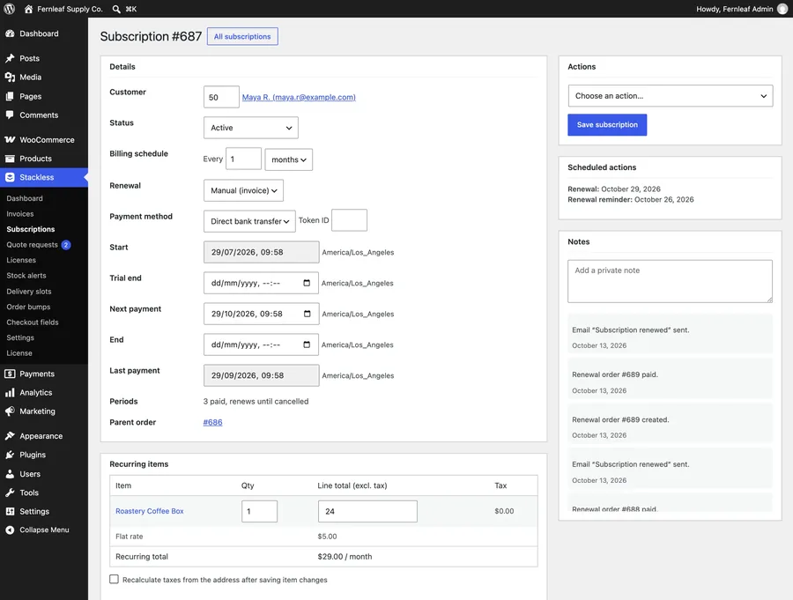Click the admin avatar icon

782,9
